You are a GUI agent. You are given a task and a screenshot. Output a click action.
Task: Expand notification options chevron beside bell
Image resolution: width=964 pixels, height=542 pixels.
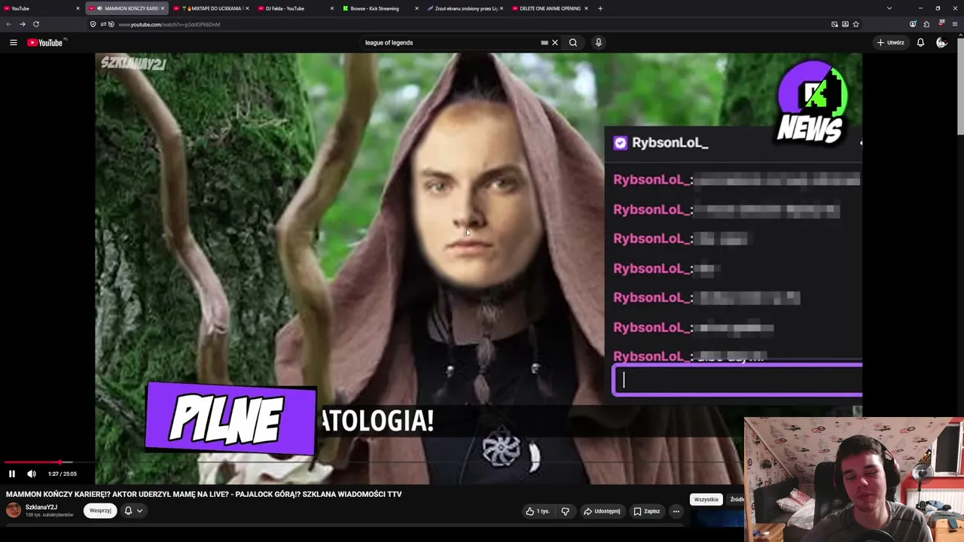coord(139,510)
